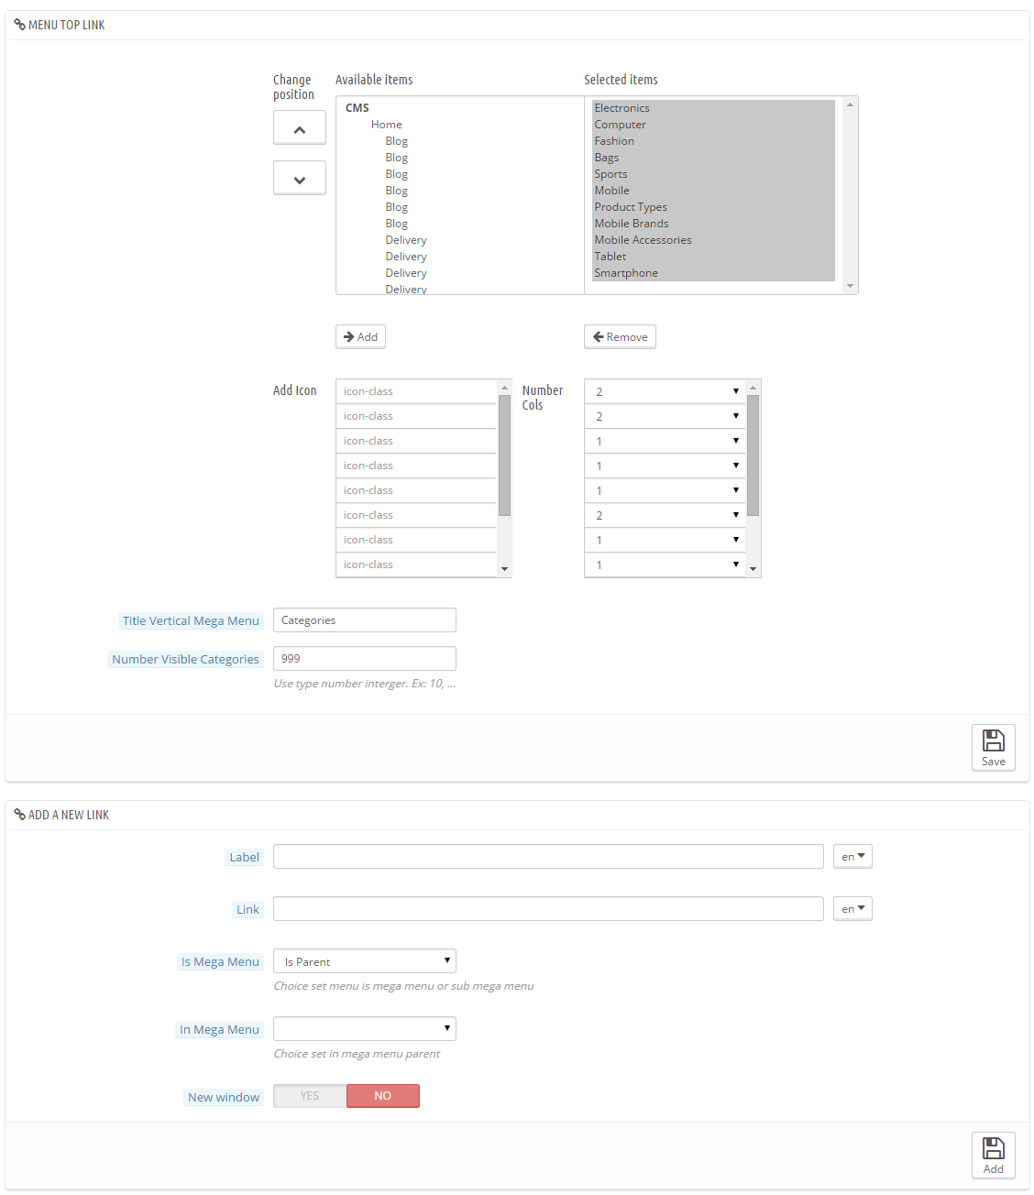
Task: Select Sports in Selected items
Action: pos(713,174)
